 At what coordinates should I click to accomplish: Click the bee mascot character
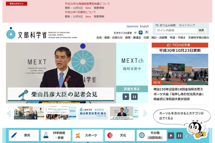pos(198,130)
